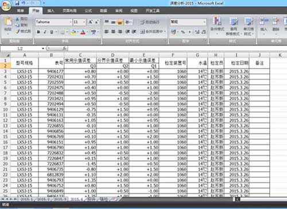This screenshot has height=209, width=287.
Task: Expand the Name Box dropdown arrow
Action: pyautogui.click(x=43, y=49)
